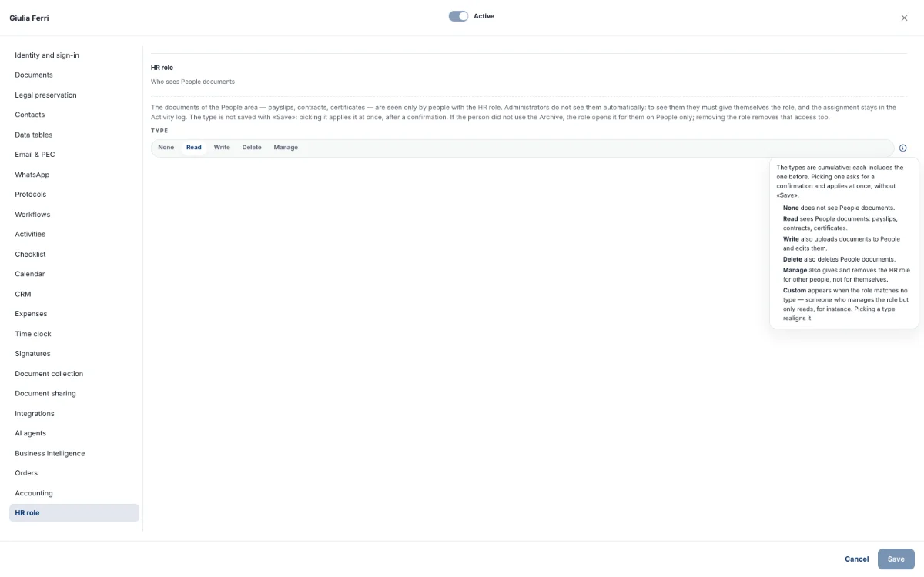Select the None HR role type
The width and height of the screenshot is (924, 577).
click(166, 148)
